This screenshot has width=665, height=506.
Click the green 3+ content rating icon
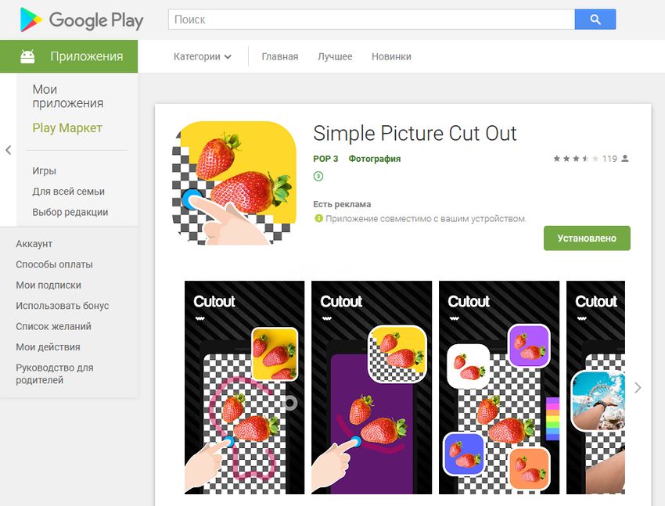[318, 176]
